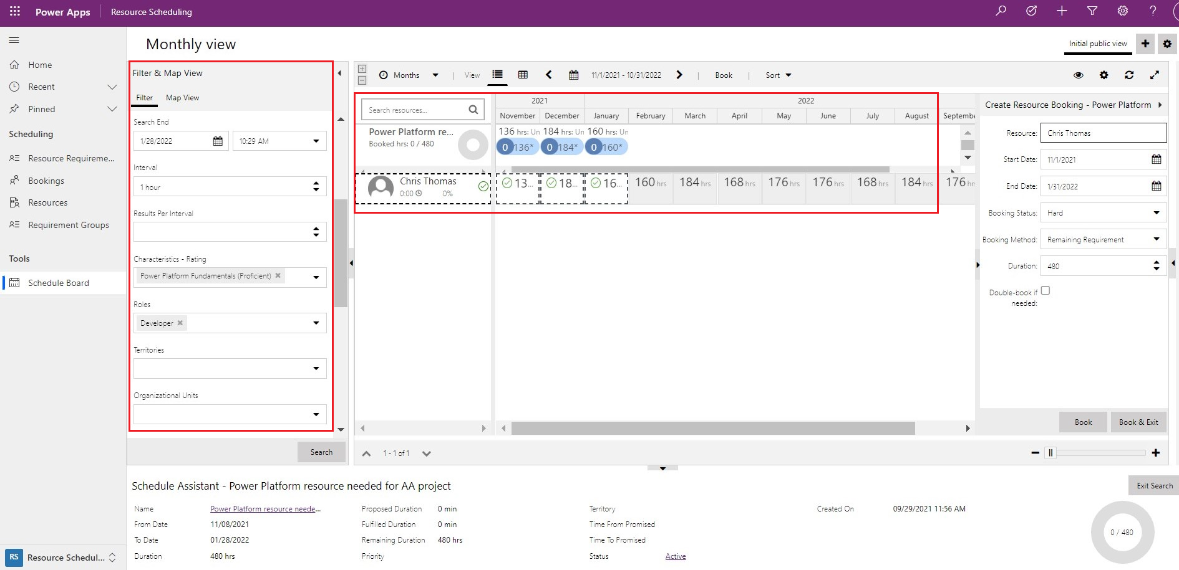Click Book in the board toolbar
The height and width of the screenshot is (570, 1179).
[x=724, y=75]
